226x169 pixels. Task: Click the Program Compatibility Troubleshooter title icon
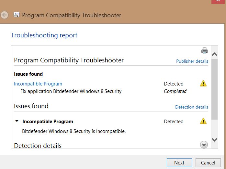point(17,15)
